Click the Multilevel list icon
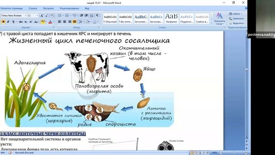 click(74, 15)
